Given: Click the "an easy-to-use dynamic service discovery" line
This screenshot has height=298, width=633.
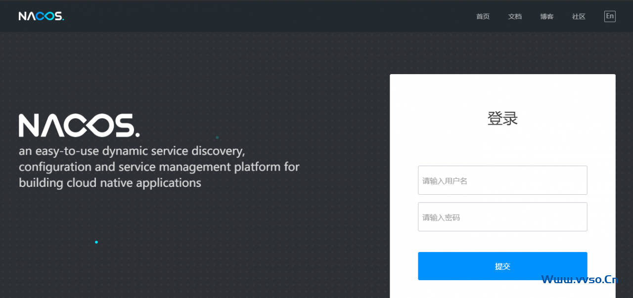Looking at the screenshot, I should pos(132,150).
